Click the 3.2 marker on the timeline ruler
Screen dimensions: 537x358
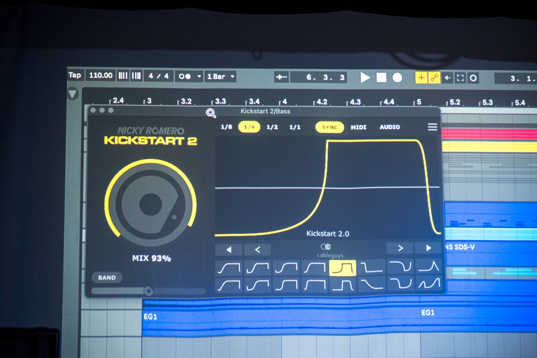click(x=186, y=101)
